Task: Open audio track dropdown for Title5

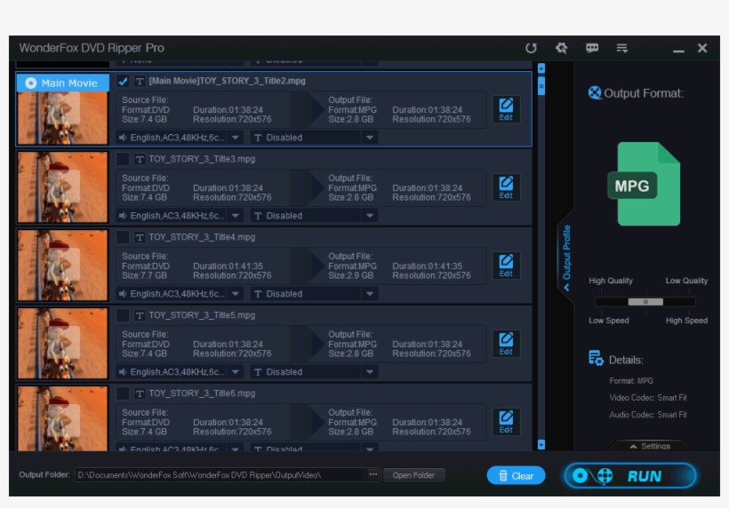Action: pos(236,371)
